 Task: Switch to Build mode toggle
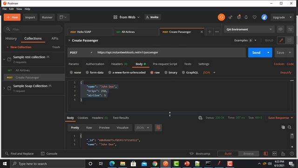click(228, 154)
